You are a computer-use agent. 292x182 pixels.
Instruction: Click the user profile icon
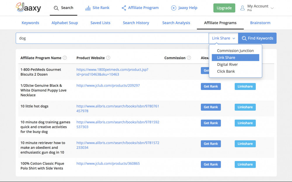click(x=242, y=8)
